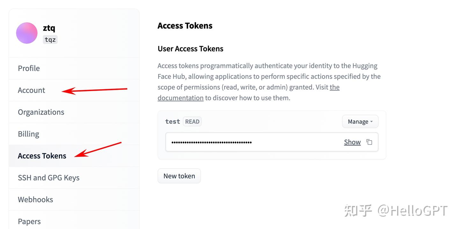
Task: Open the Billing section
Action: (74, 134)
